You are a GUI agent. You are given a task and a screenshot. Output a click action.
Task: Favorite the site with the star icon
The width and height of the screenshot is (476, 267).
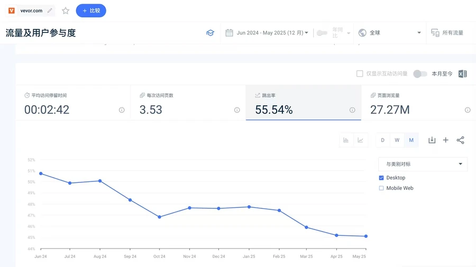[x=66, y=11]
